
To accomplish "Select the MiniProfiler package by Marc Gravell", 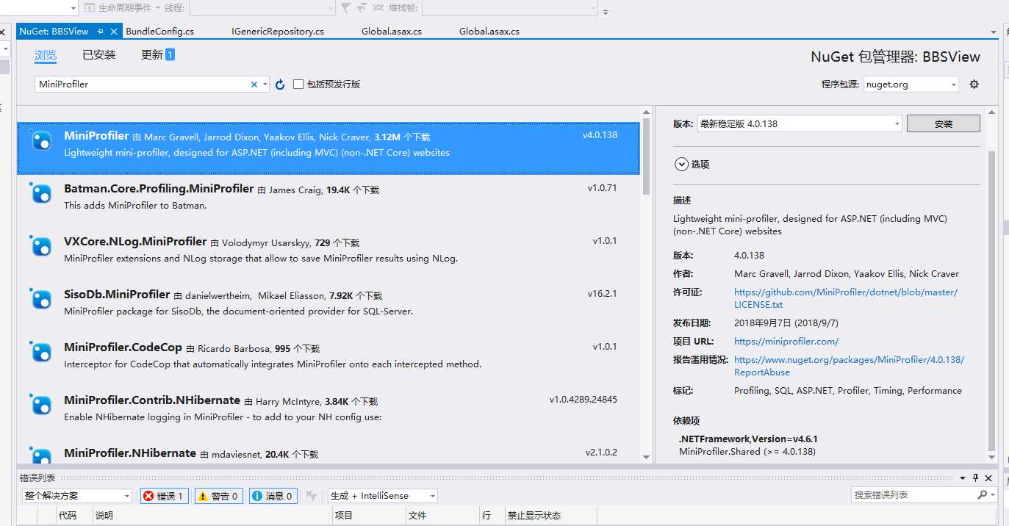I will coord(328,148).
